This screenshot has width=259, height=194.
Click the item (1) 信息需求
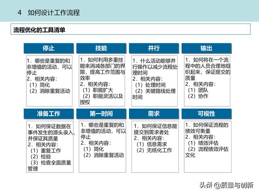point(152,144)
